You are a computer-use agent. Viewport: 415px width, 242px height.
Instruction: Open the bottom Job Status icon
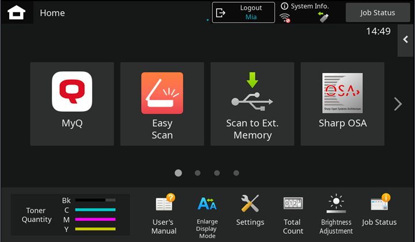point(379,212)
